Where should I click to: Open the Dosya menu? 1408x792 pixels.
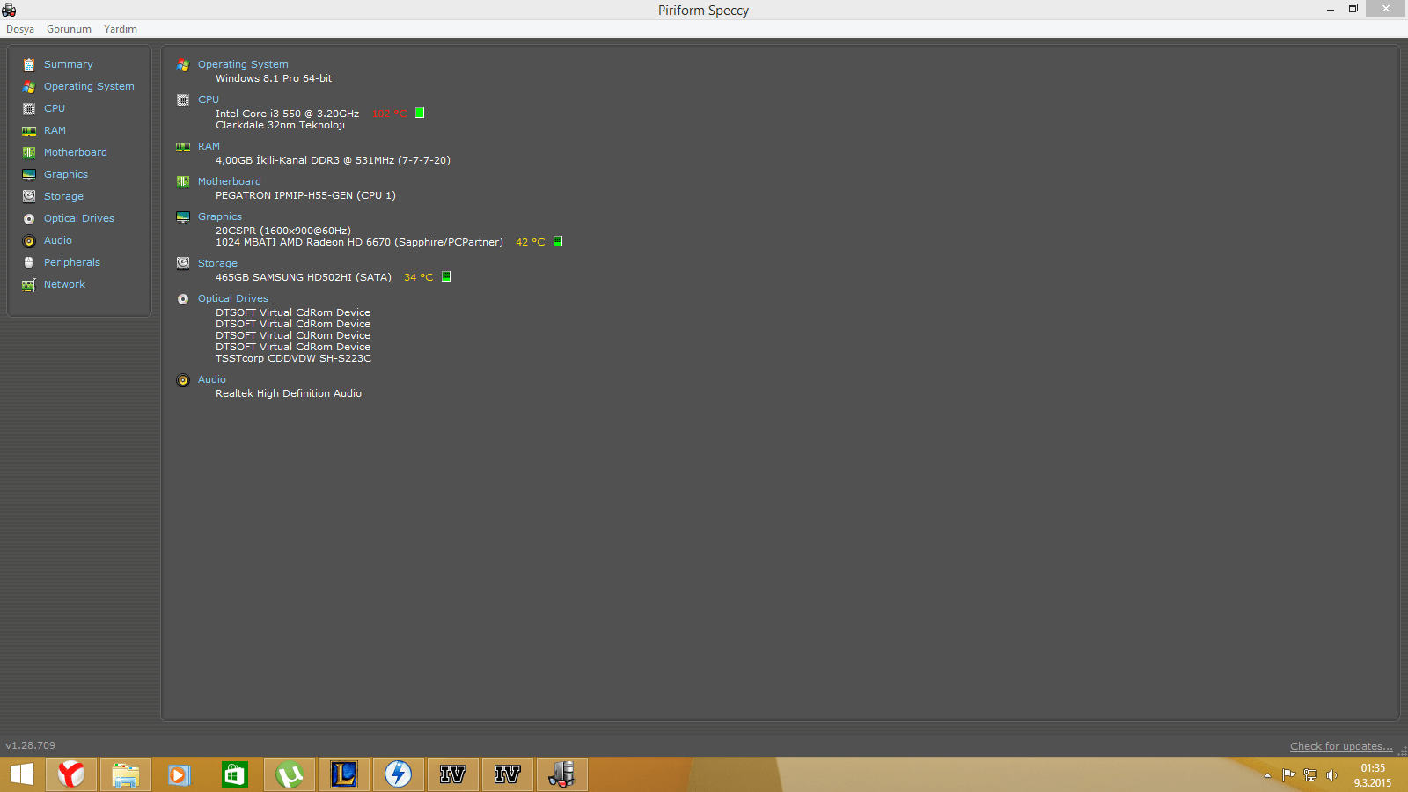[x=20, y=29]
